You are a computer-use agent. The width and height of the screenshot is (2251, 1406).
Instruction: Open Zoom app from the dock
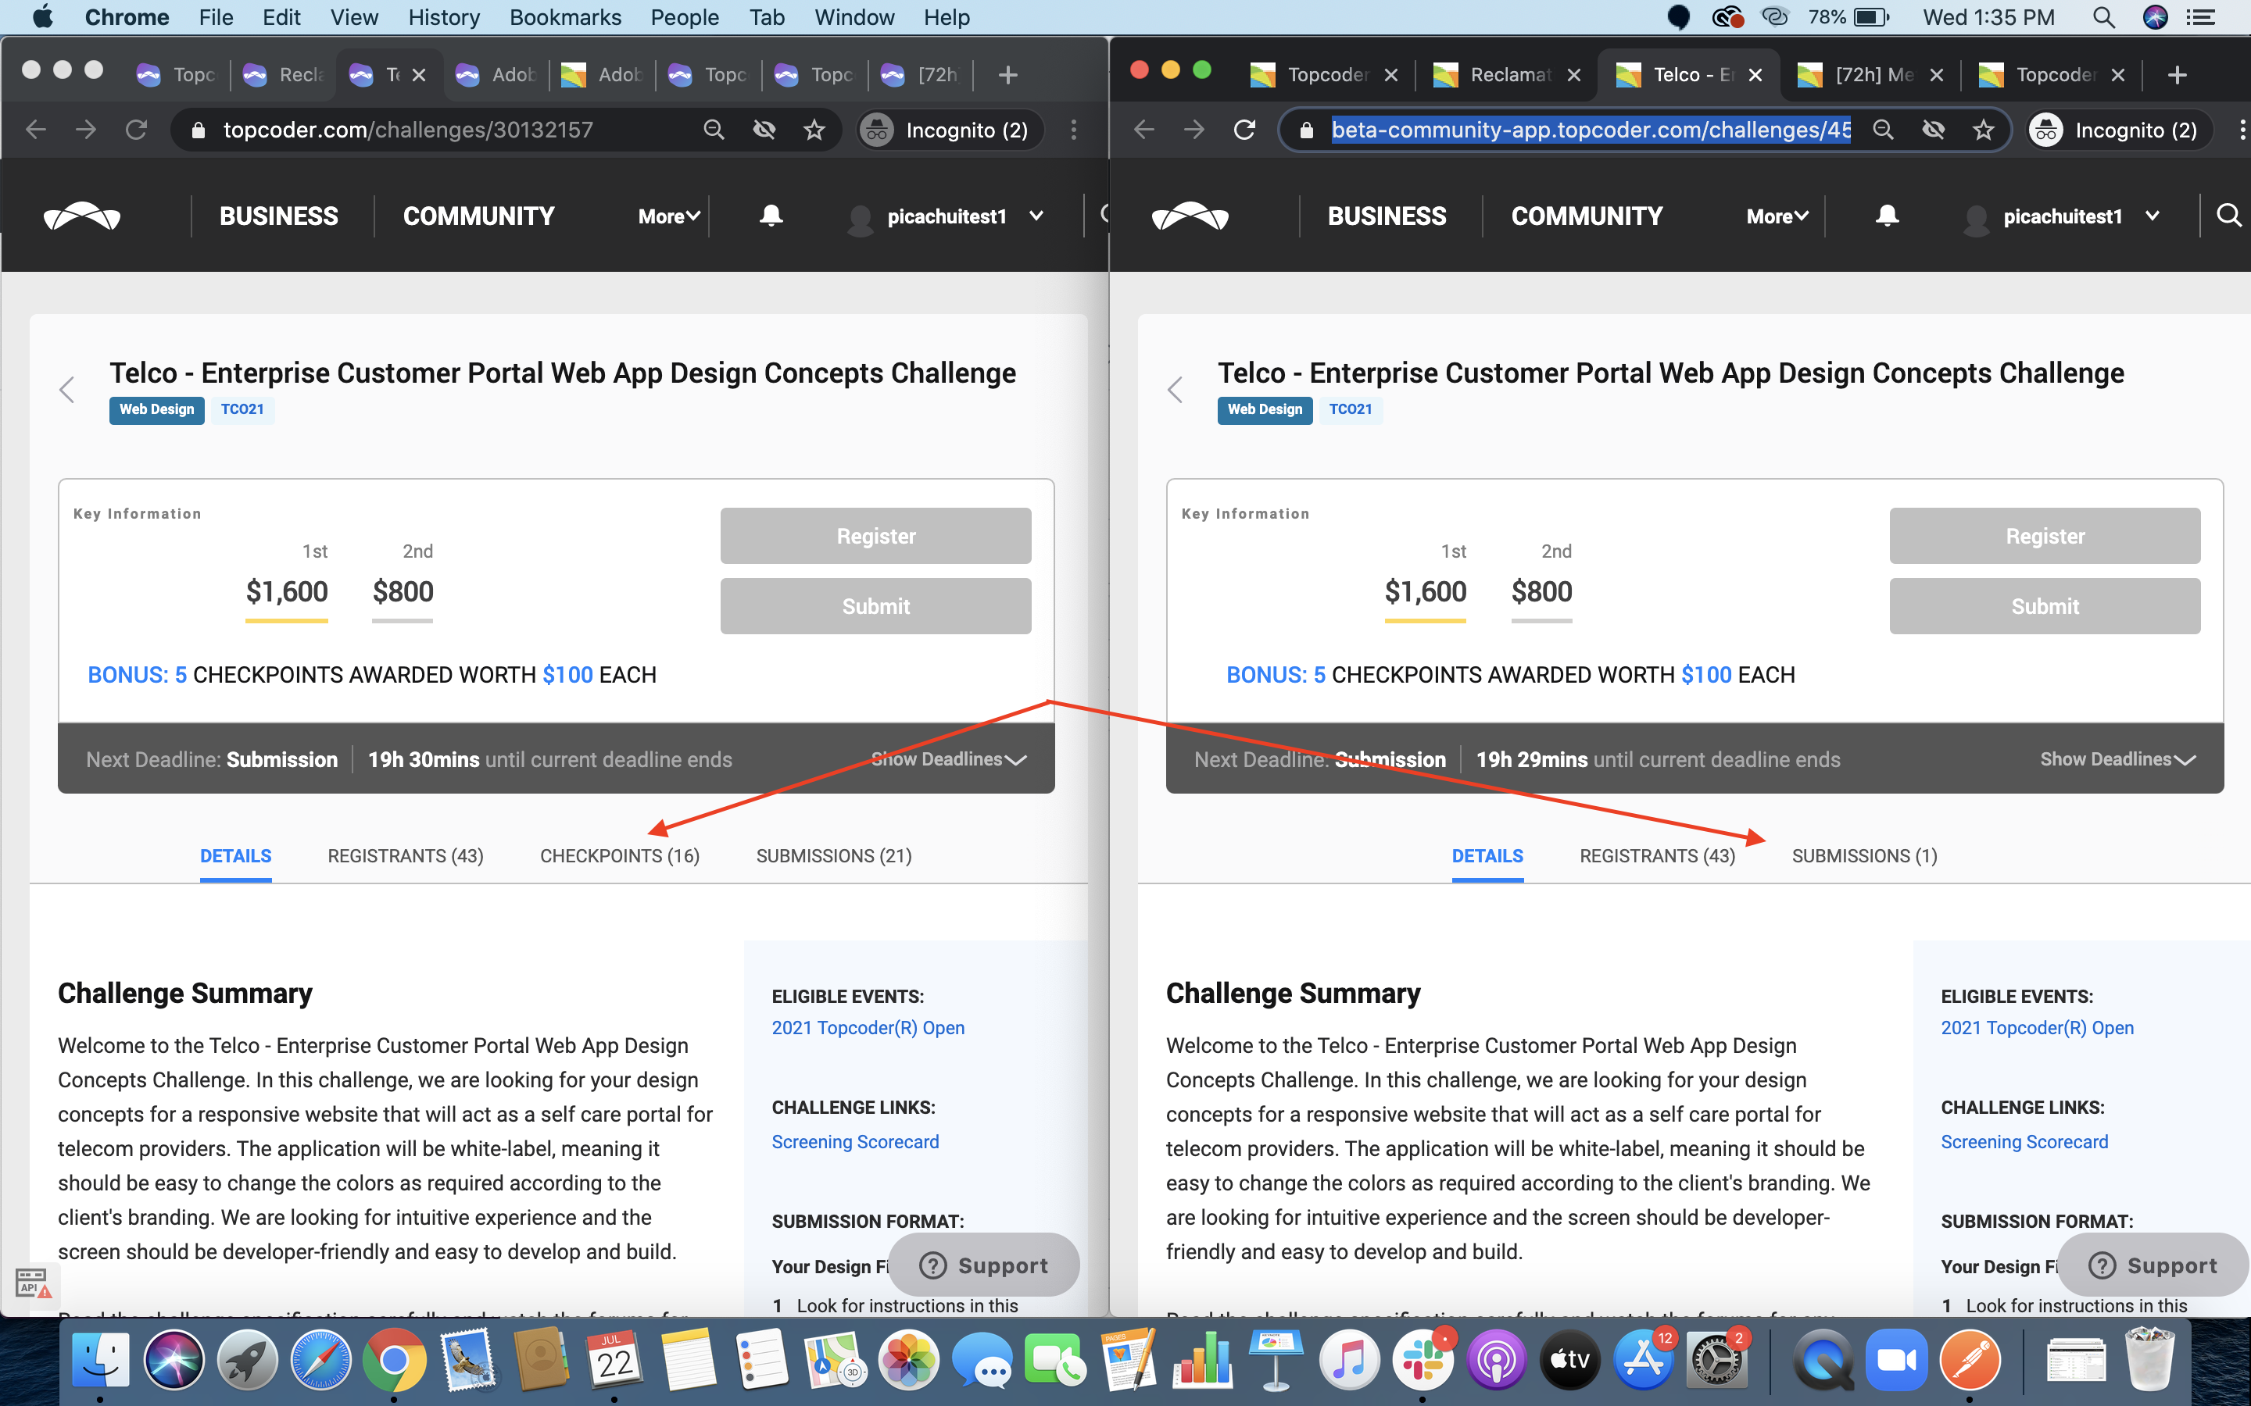(1895, 1358)
